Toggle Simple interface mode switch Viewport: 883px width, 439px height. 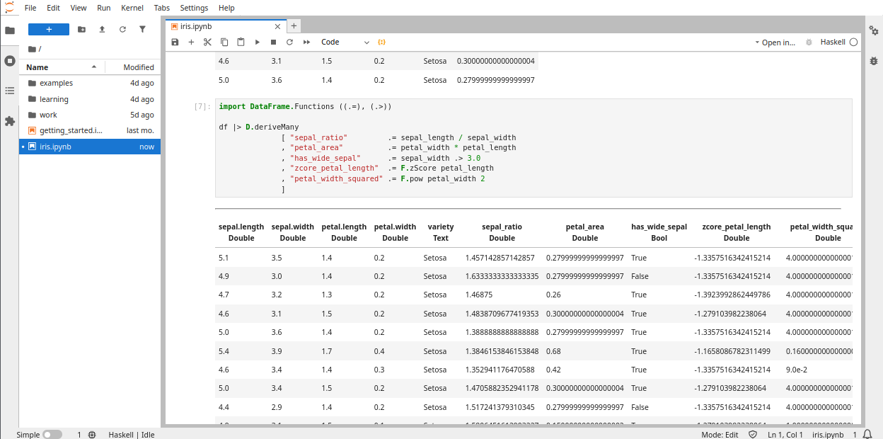[x=52, y=435]
